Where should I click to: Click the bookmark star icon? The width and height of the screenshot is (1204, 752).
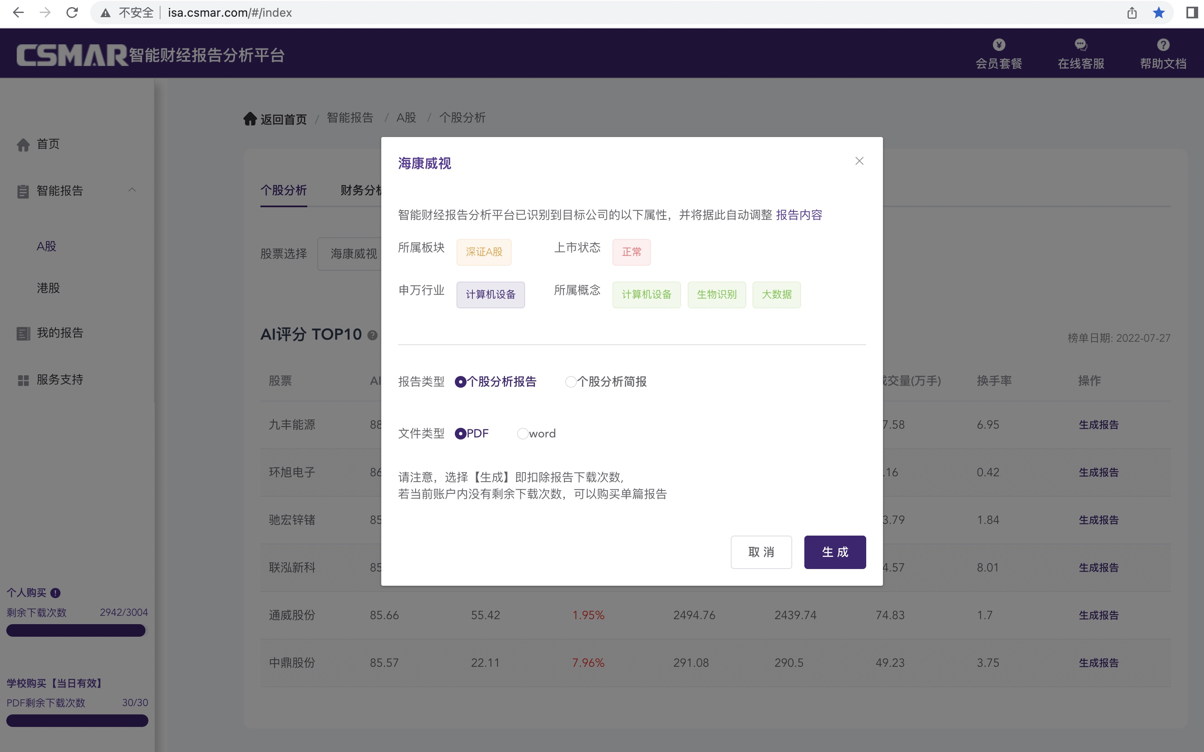[1159, 13]
